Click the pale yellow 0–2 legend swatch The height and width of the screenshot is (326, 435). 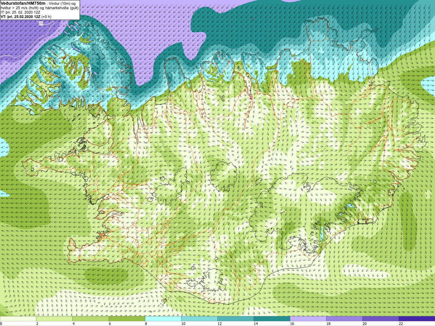point(18,319)
